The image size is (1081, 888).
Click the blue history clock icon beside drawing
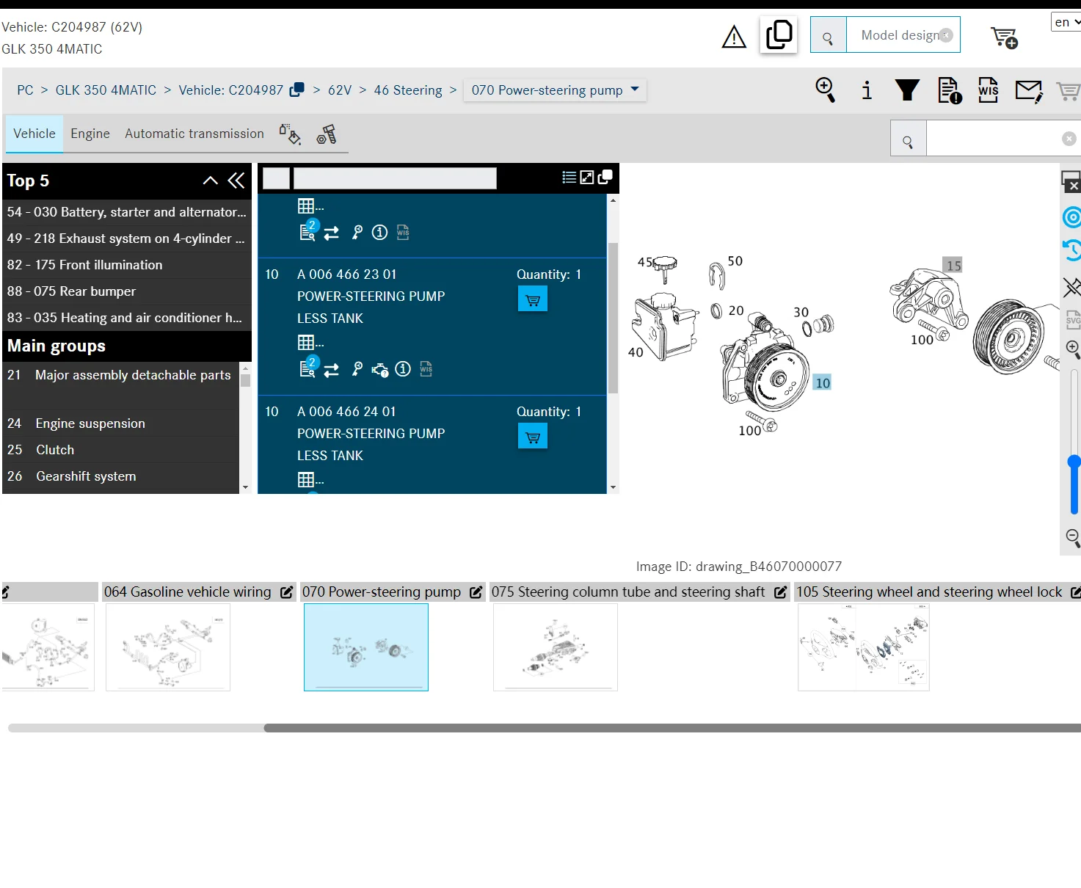[1072, 251]
